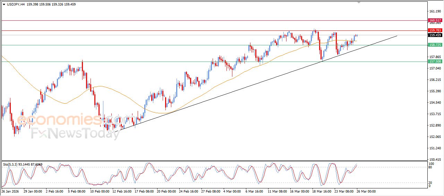This screenshot has height=196, width=444.
Task: Click the red 160.517 price tag
Action: [x=435, y=21]
